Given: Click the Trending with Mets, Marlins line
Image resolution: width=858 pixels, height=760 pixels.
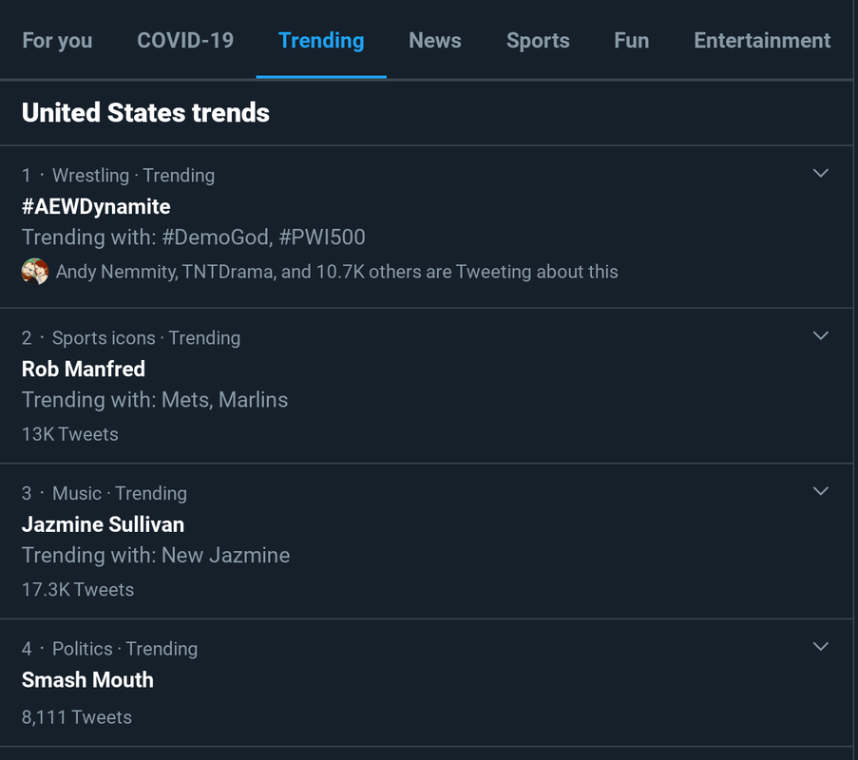Looking at the screenshot, I should coord(155,400).
